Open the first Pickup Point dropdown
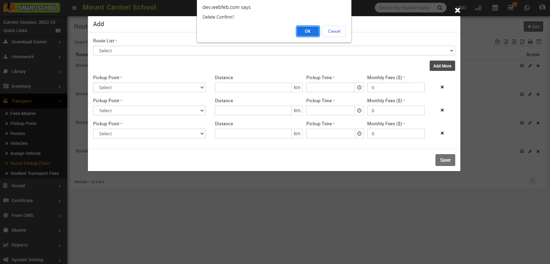This screenshot has width=550, height=264. pyautogui.click(x=149, y=87)
